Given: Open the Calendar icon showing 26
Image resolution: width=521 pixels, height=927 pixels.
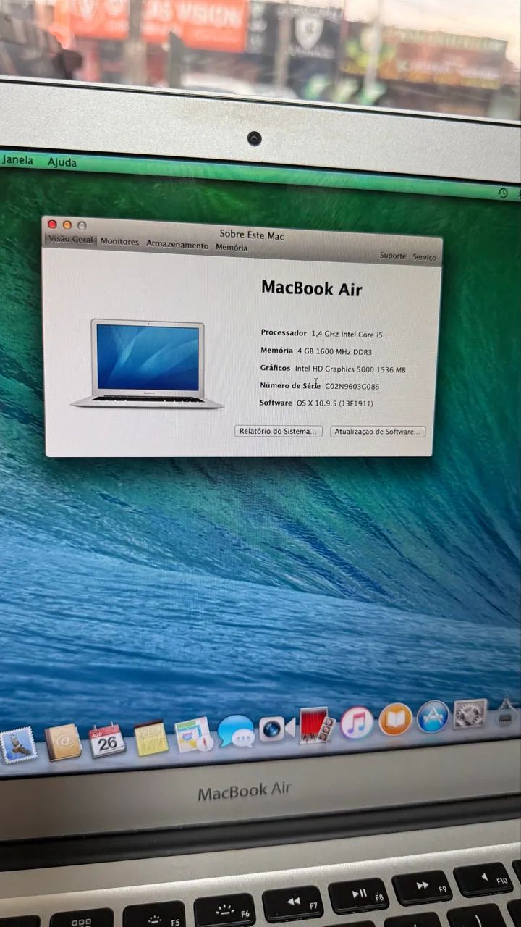Looking at the screenshot, I should (x=107, y=740).
